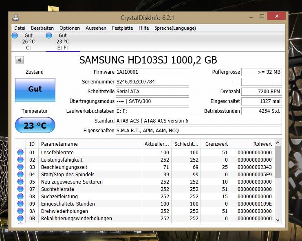
Task: Click the SAMSUNG HD103SJ 1000,2 GB heading
Action: click(148, 60)
